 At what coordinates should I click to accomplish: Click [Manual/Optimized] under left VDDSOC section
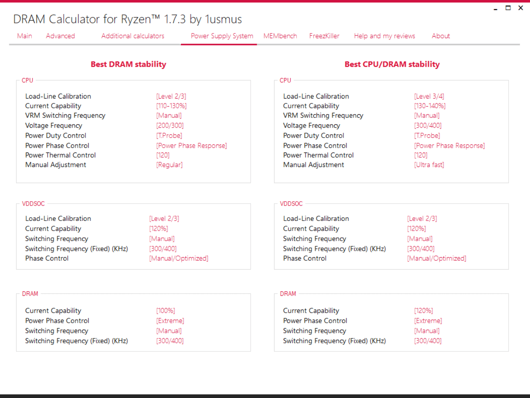[179, 258]
